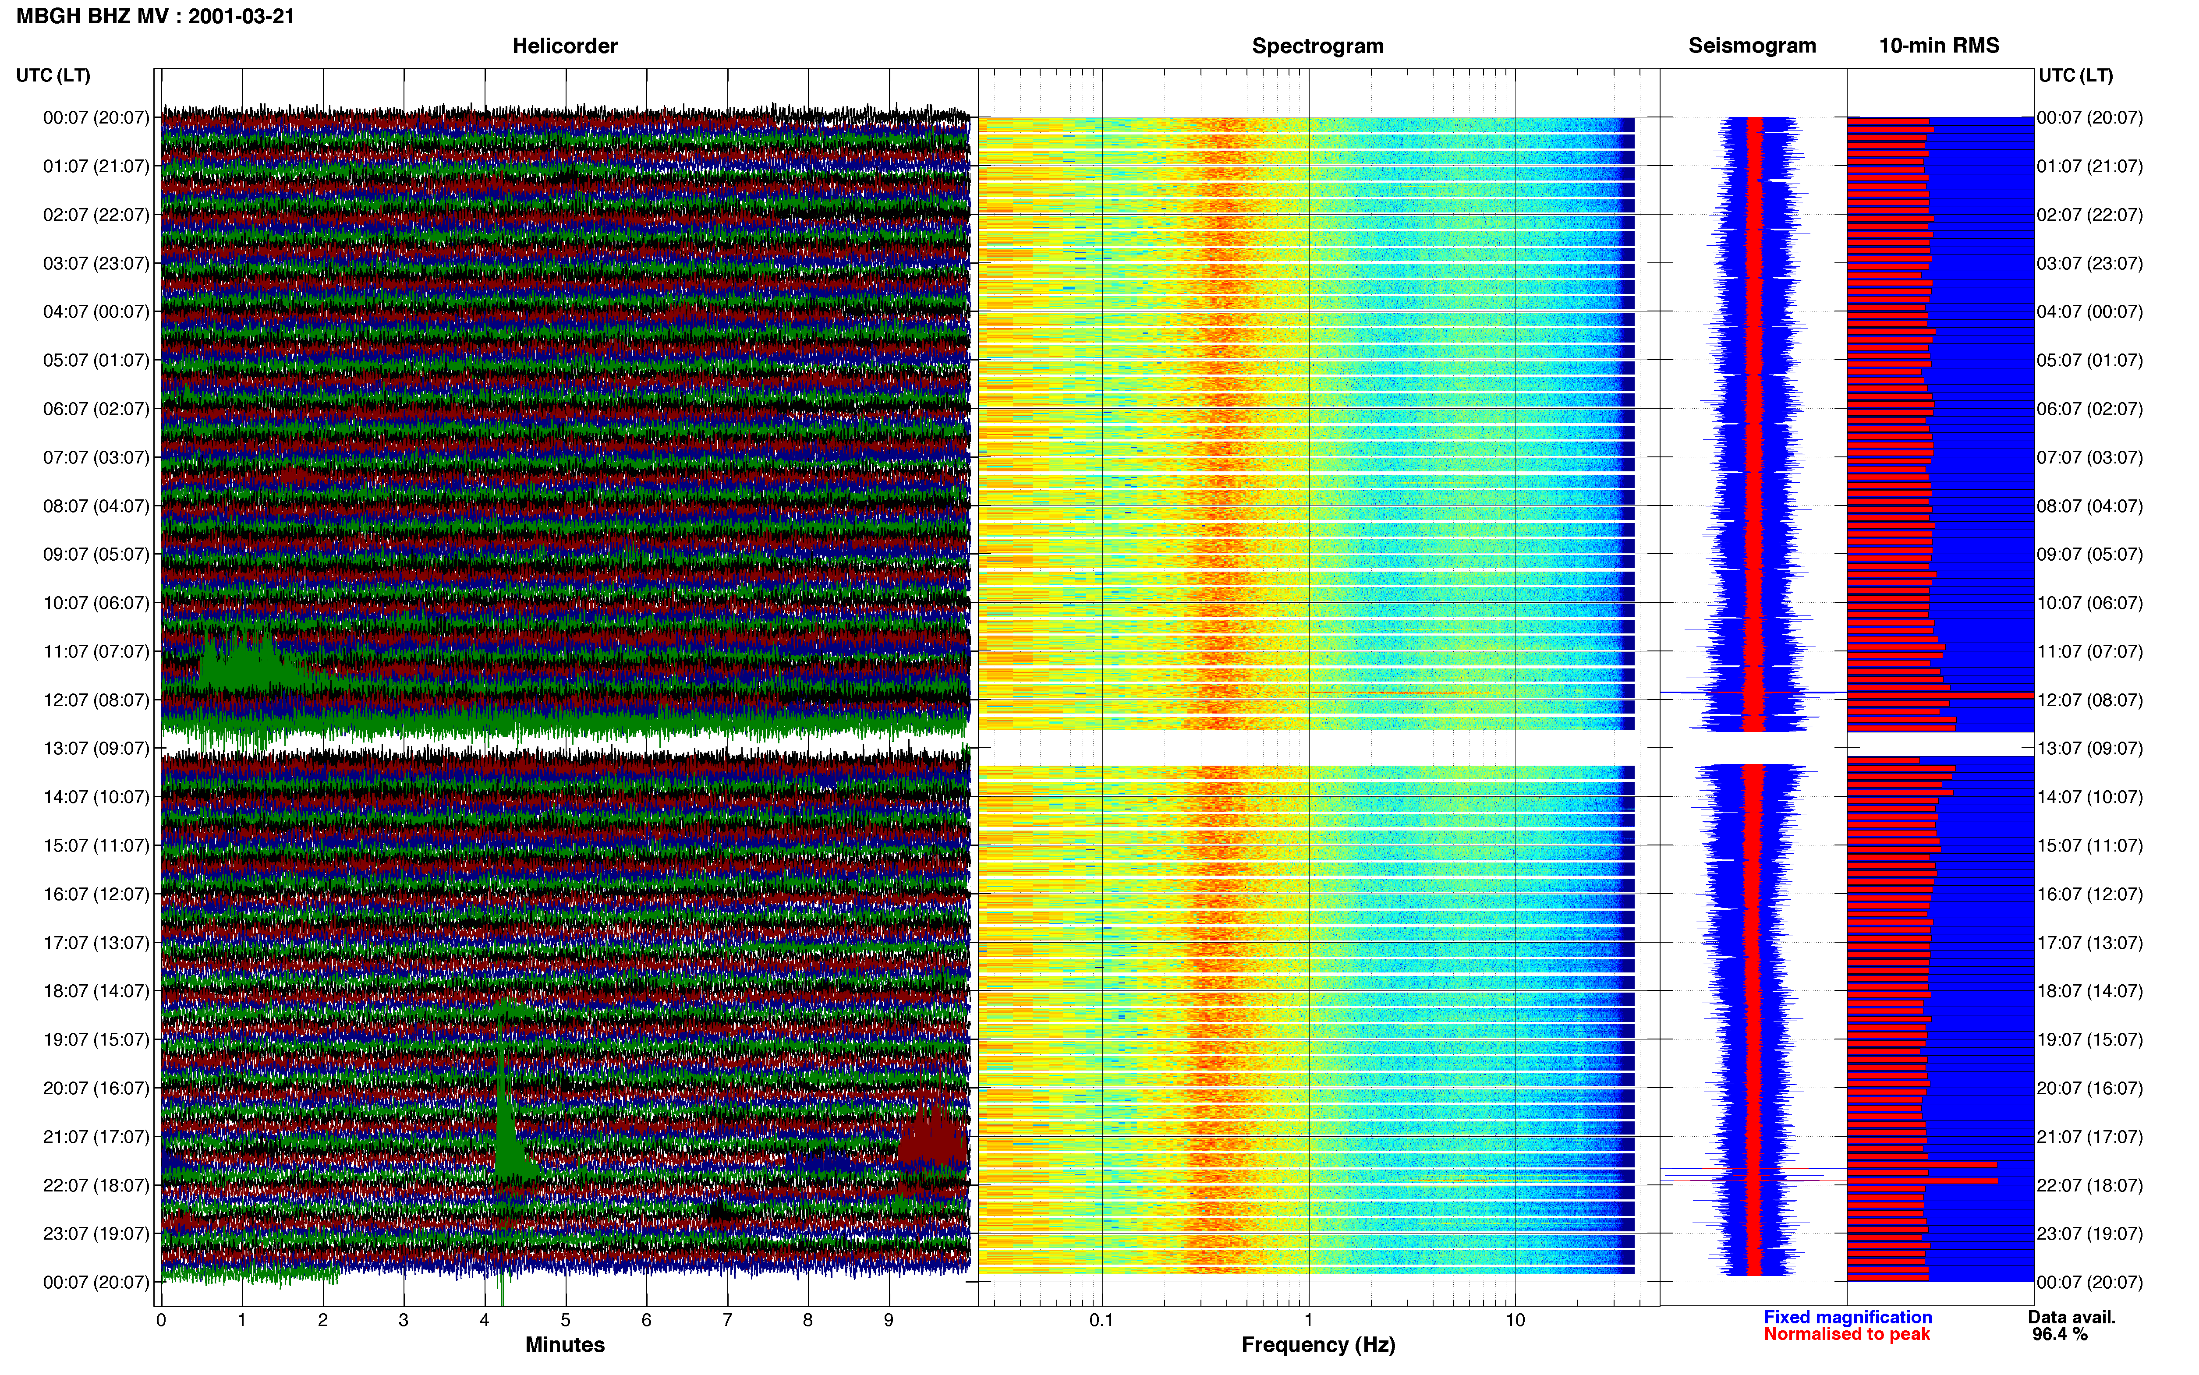Click left time label '02:07 (22:07)'
The image size is (2199, 1375).
click(x=96, y=215)
